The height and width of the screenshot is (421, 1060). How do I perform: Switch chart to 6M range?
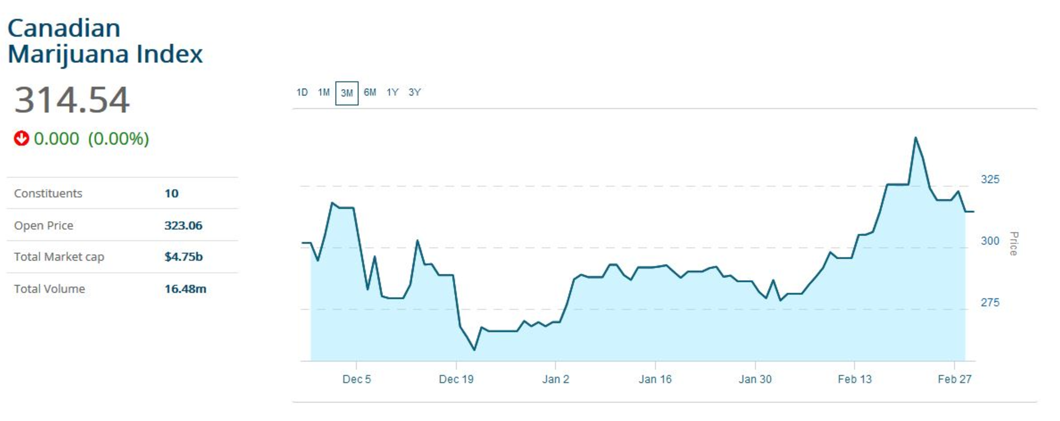click(x=370, y=93)
